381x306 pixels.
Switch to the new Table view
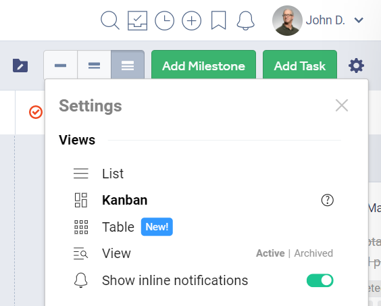pos(118,227)
